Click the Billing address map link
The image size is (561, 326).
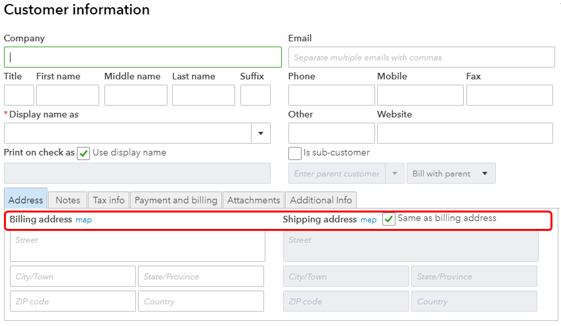coord(83,220)
